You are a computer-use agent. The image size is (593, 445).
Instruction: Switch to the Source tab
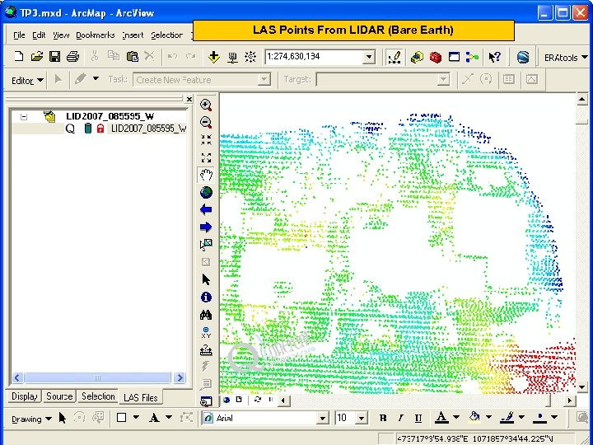[x=59, y=396]
